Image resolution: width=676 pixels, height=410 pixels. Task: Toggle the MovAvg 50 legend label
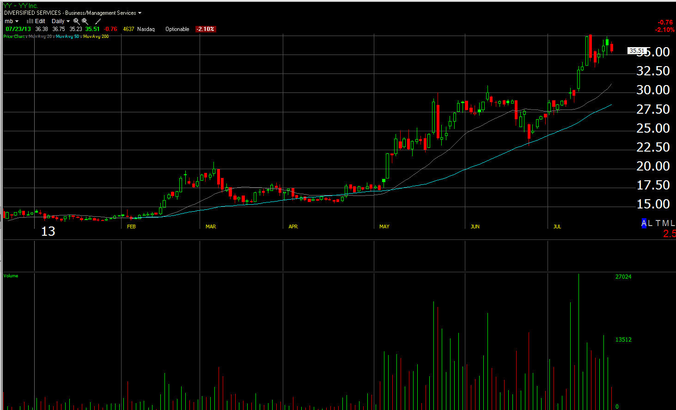[x=67, y=37]
